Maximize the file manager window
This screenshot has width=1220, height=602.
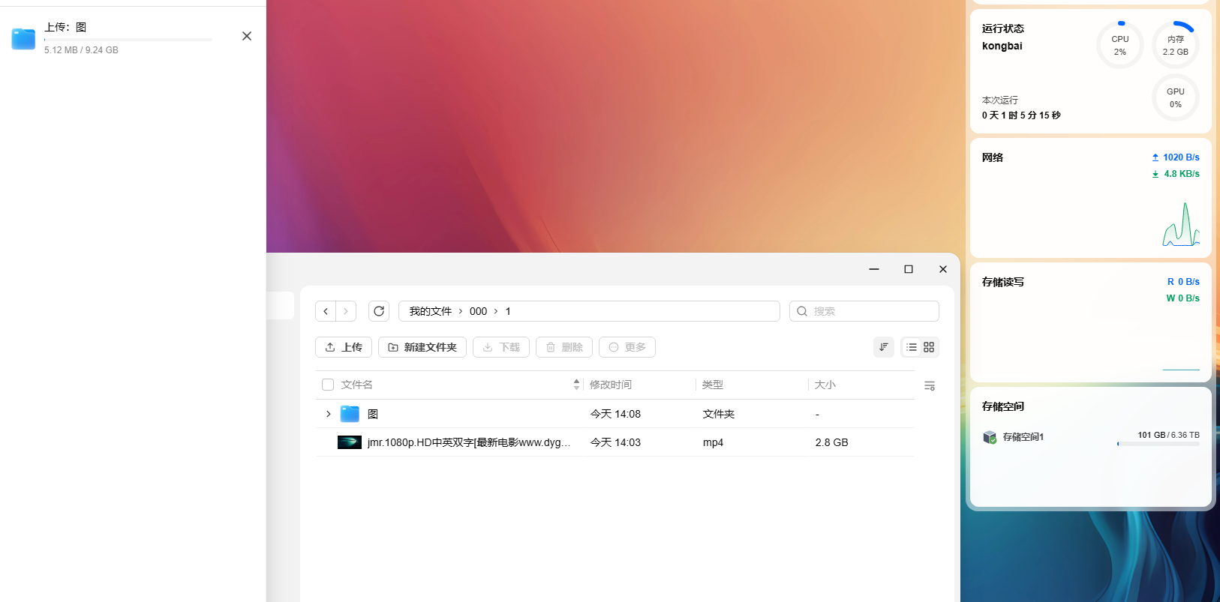909,269
